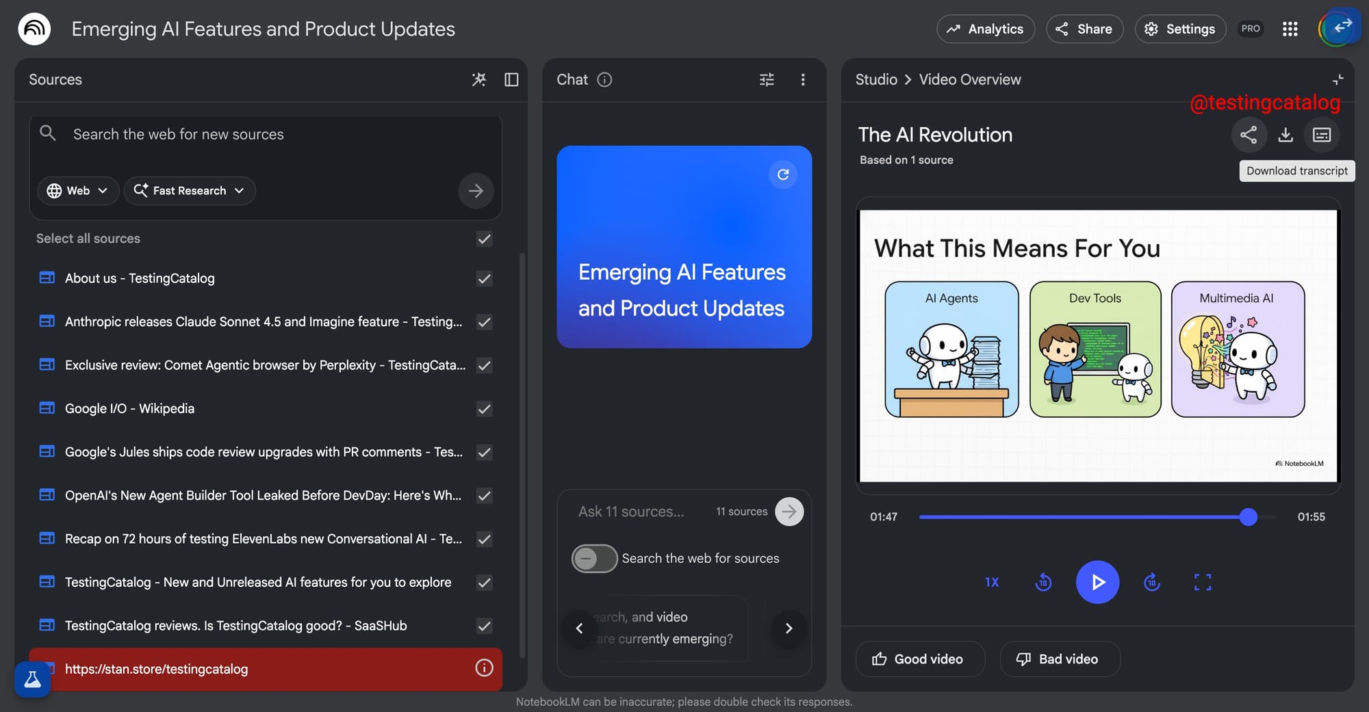Screen dimensions: 1369x712
Task: Go back to Studio breadcrumb
Action: [x=875, y=80]
